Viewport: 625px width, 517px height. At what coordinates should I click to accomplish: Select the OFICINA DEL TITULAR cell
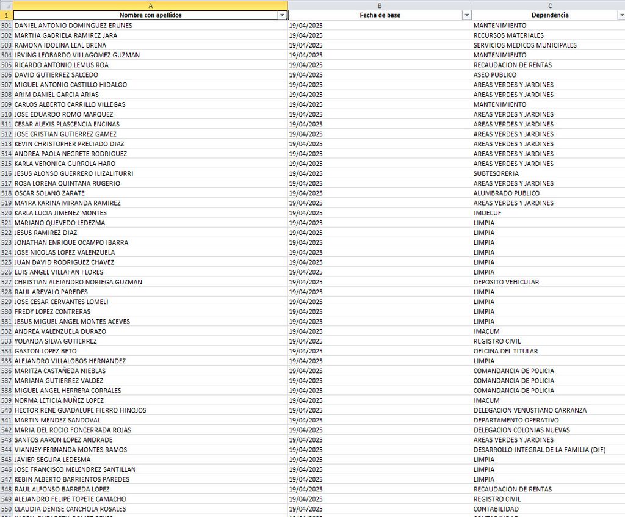point(549,351)
